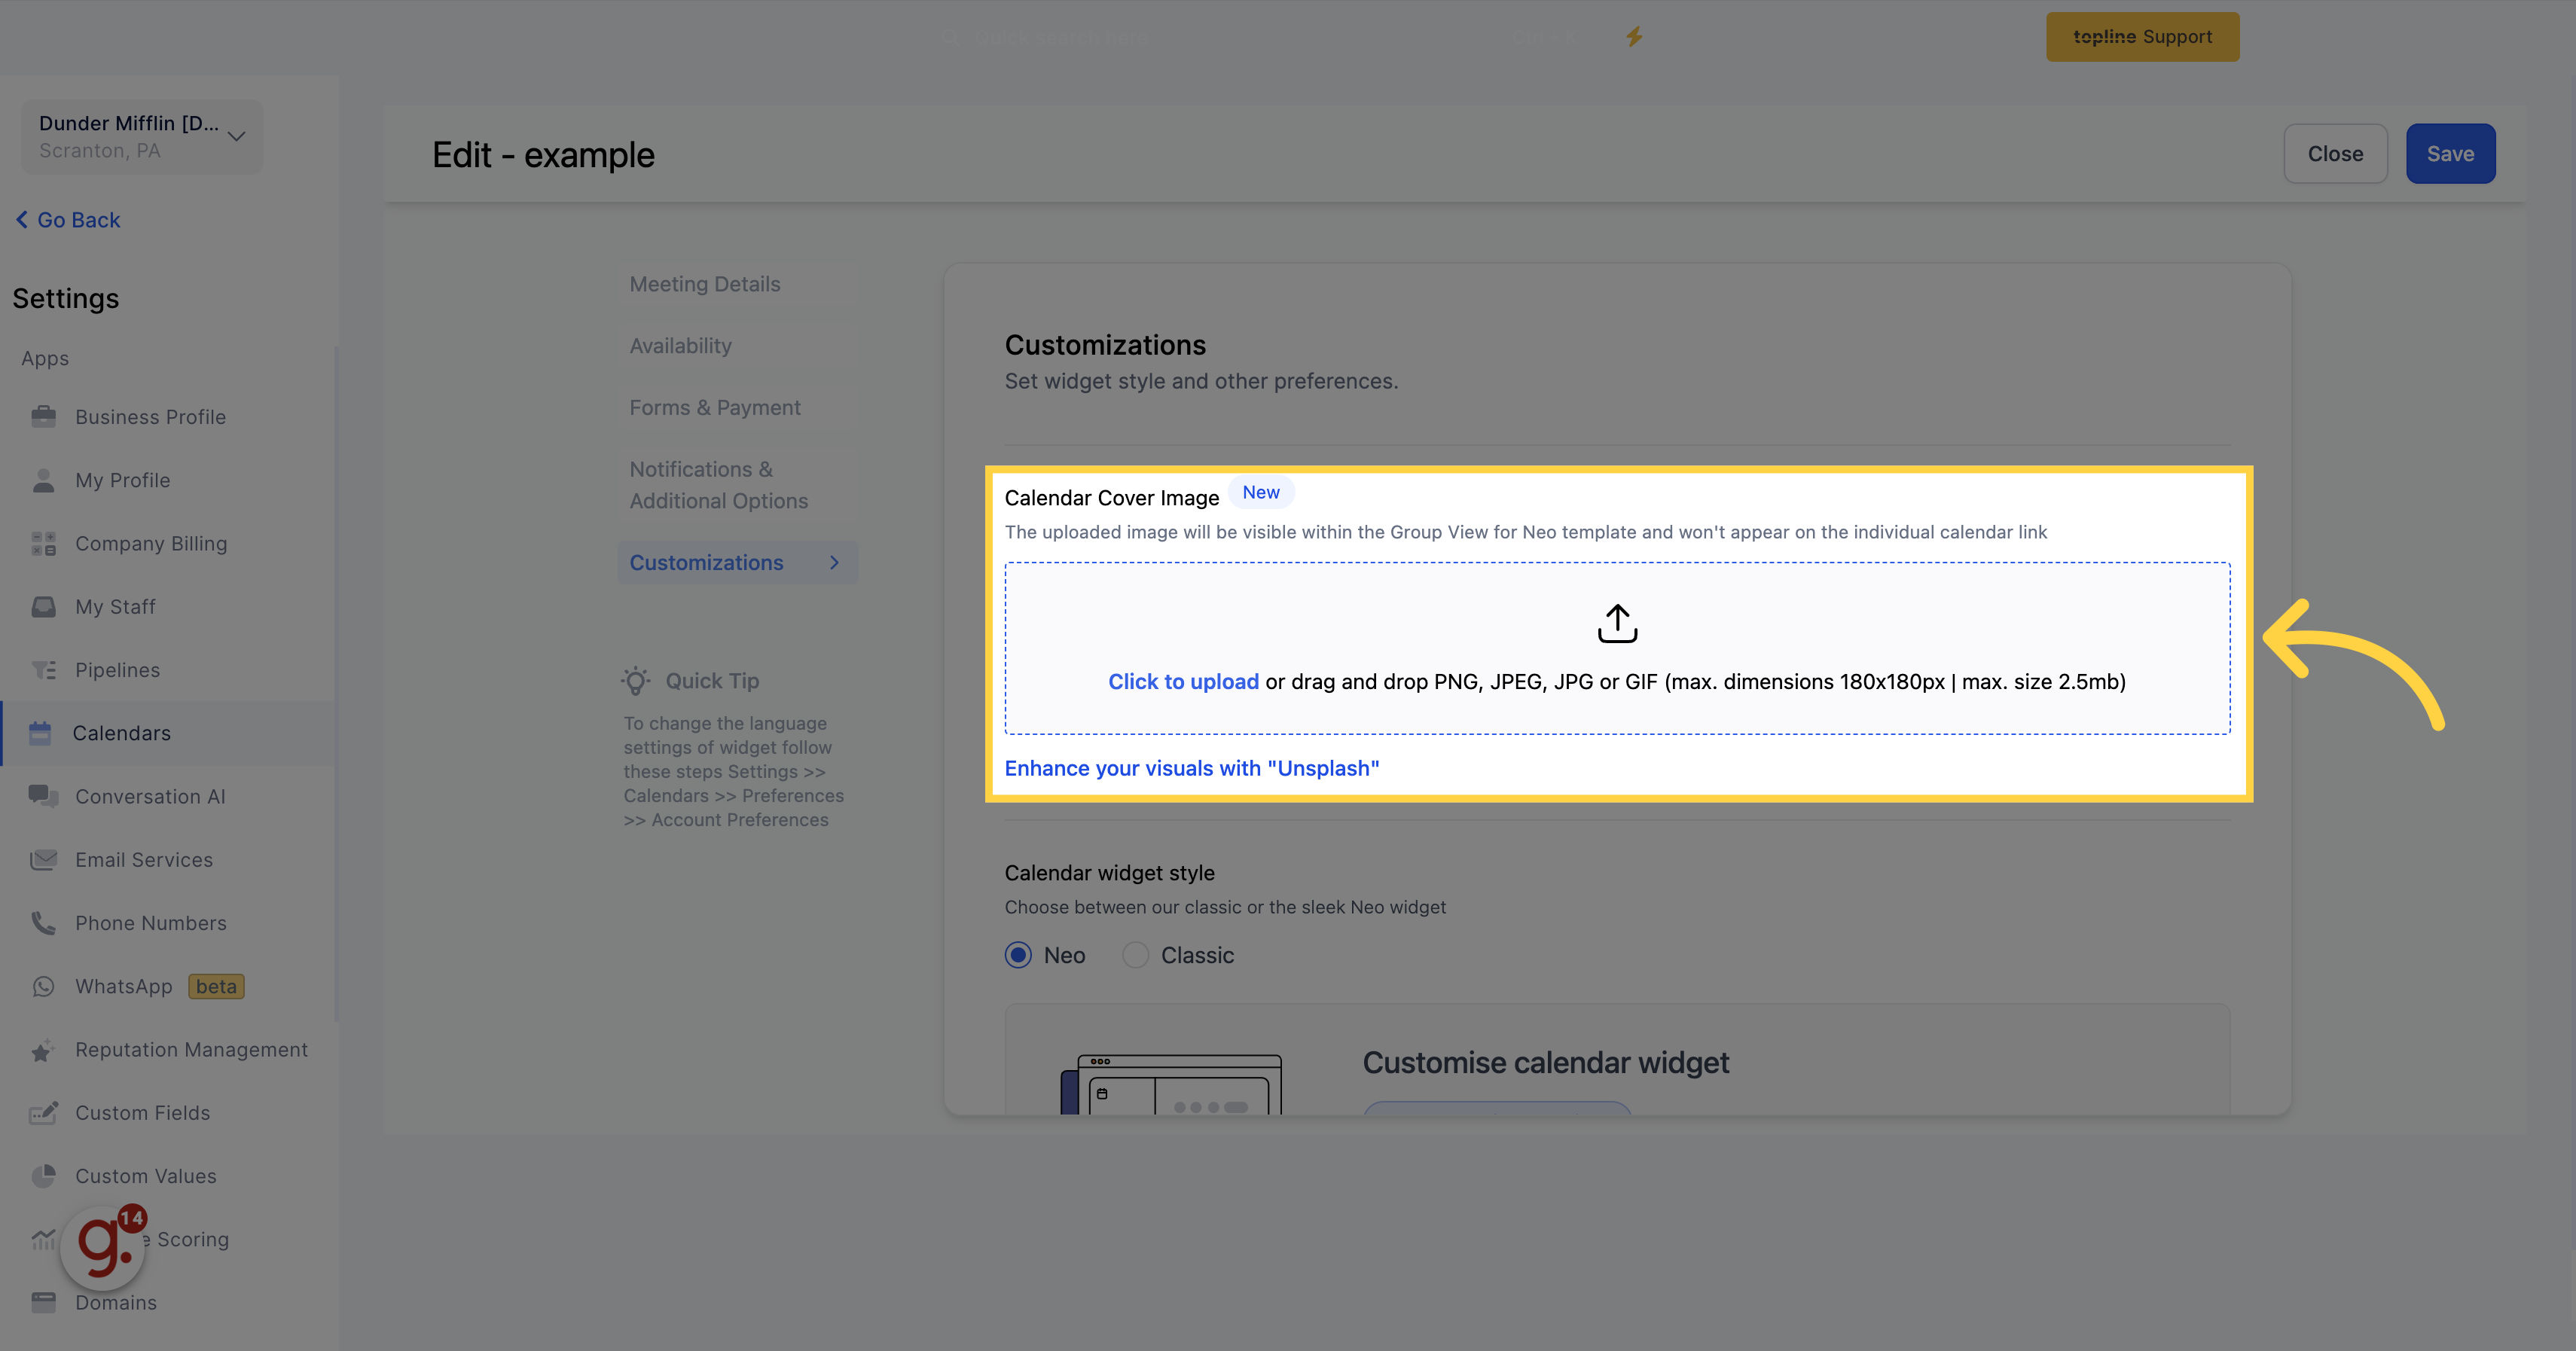Click the Forms & Payment tab
The width and height of the screenshot is (2576, 1351).
(717, 407)
